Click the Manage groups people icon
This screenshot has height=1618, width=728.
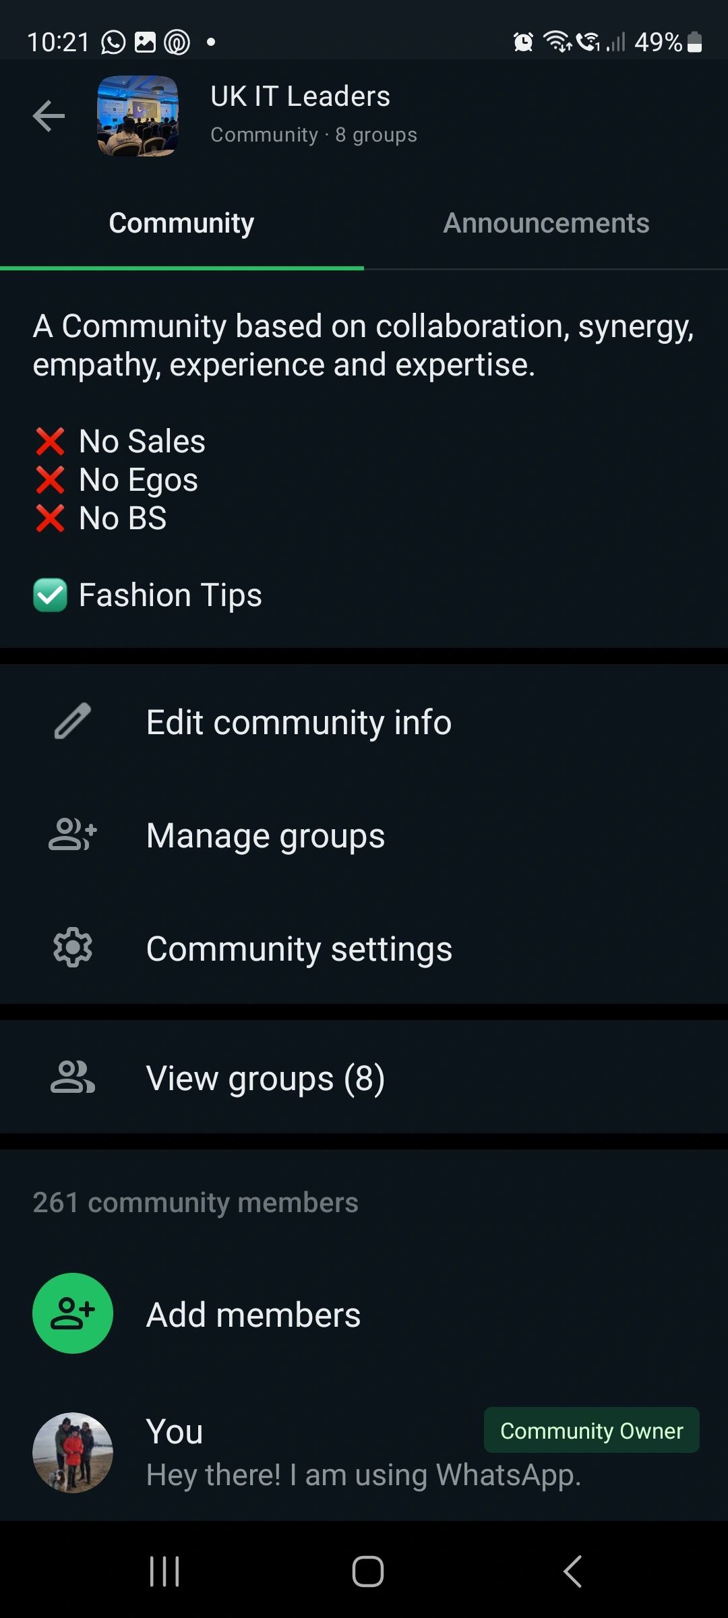pos(73,835)
